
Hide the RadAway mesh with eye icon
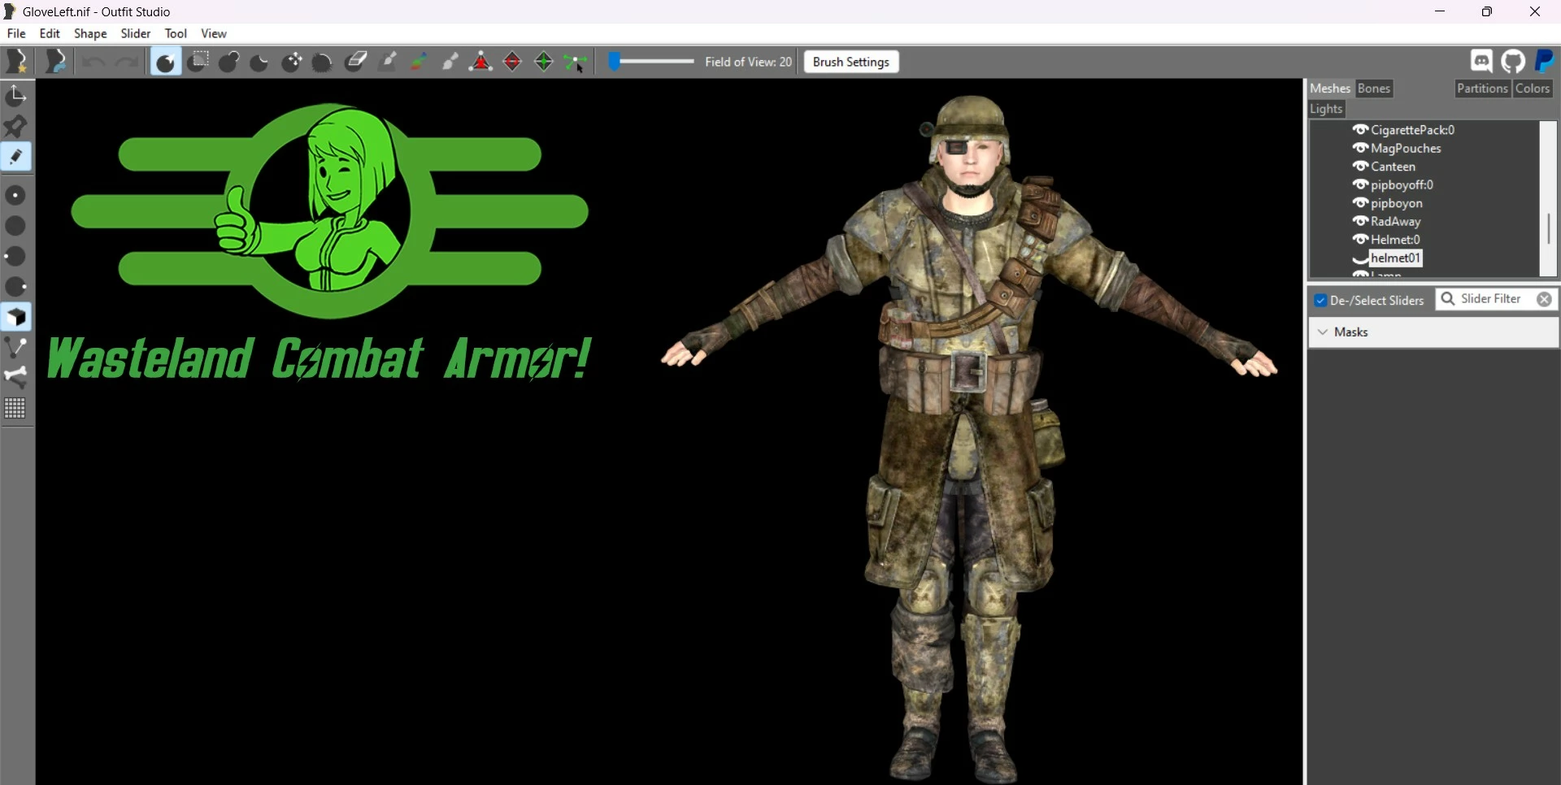tap(1360, 221)
